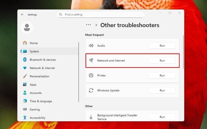Click the back arrow in Settings

(22, 14)
